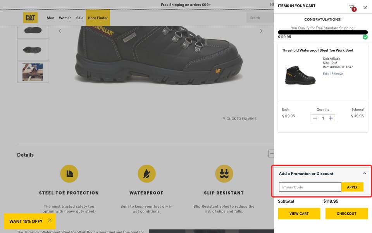Click the slip resistant feature icon
372x233 pixels.
tap(224, 174)
